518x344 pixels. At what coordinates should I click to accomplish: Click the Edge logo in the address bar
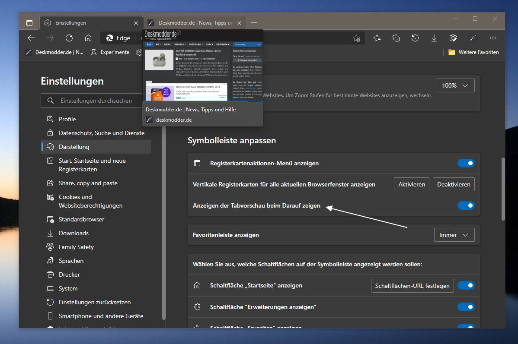[x=110, y=38]
